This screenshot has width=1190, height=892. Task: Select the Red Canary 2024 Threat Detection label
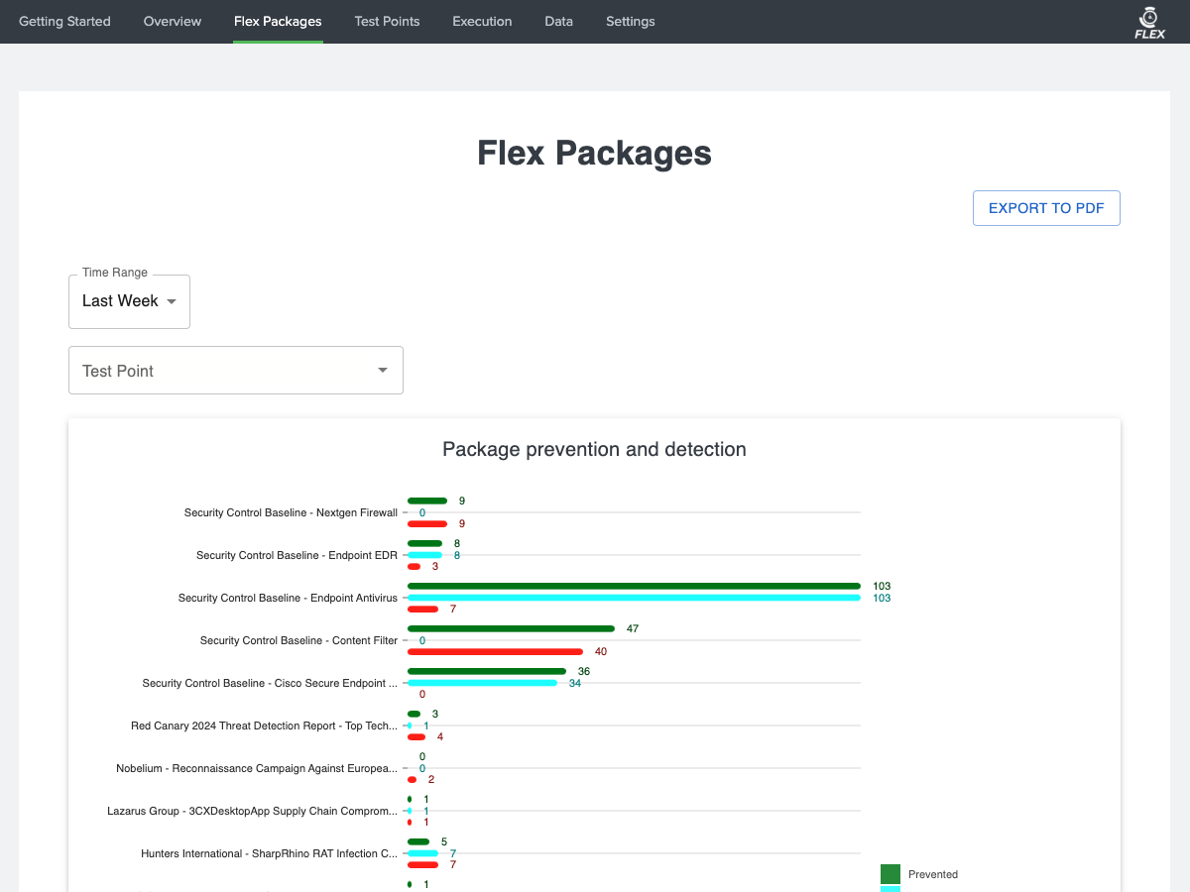[x=264, y=725]
